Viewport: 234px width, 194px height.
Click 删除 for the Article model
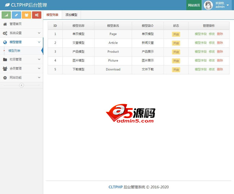tap(220, 43)
